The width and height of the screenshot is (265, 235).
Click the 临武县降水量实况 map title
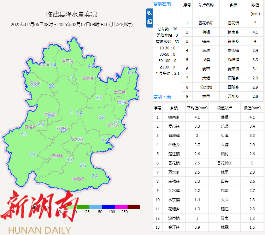click(72, 14)
